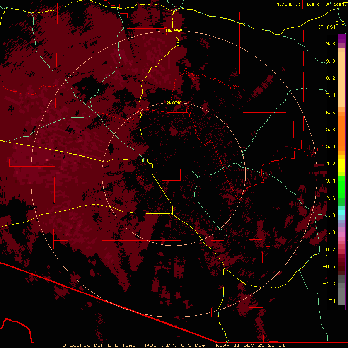Screen dimensions: 348x348
Task: Click the 8.2 color scale value
Action: pyautogui.click(x=331, y=78)
